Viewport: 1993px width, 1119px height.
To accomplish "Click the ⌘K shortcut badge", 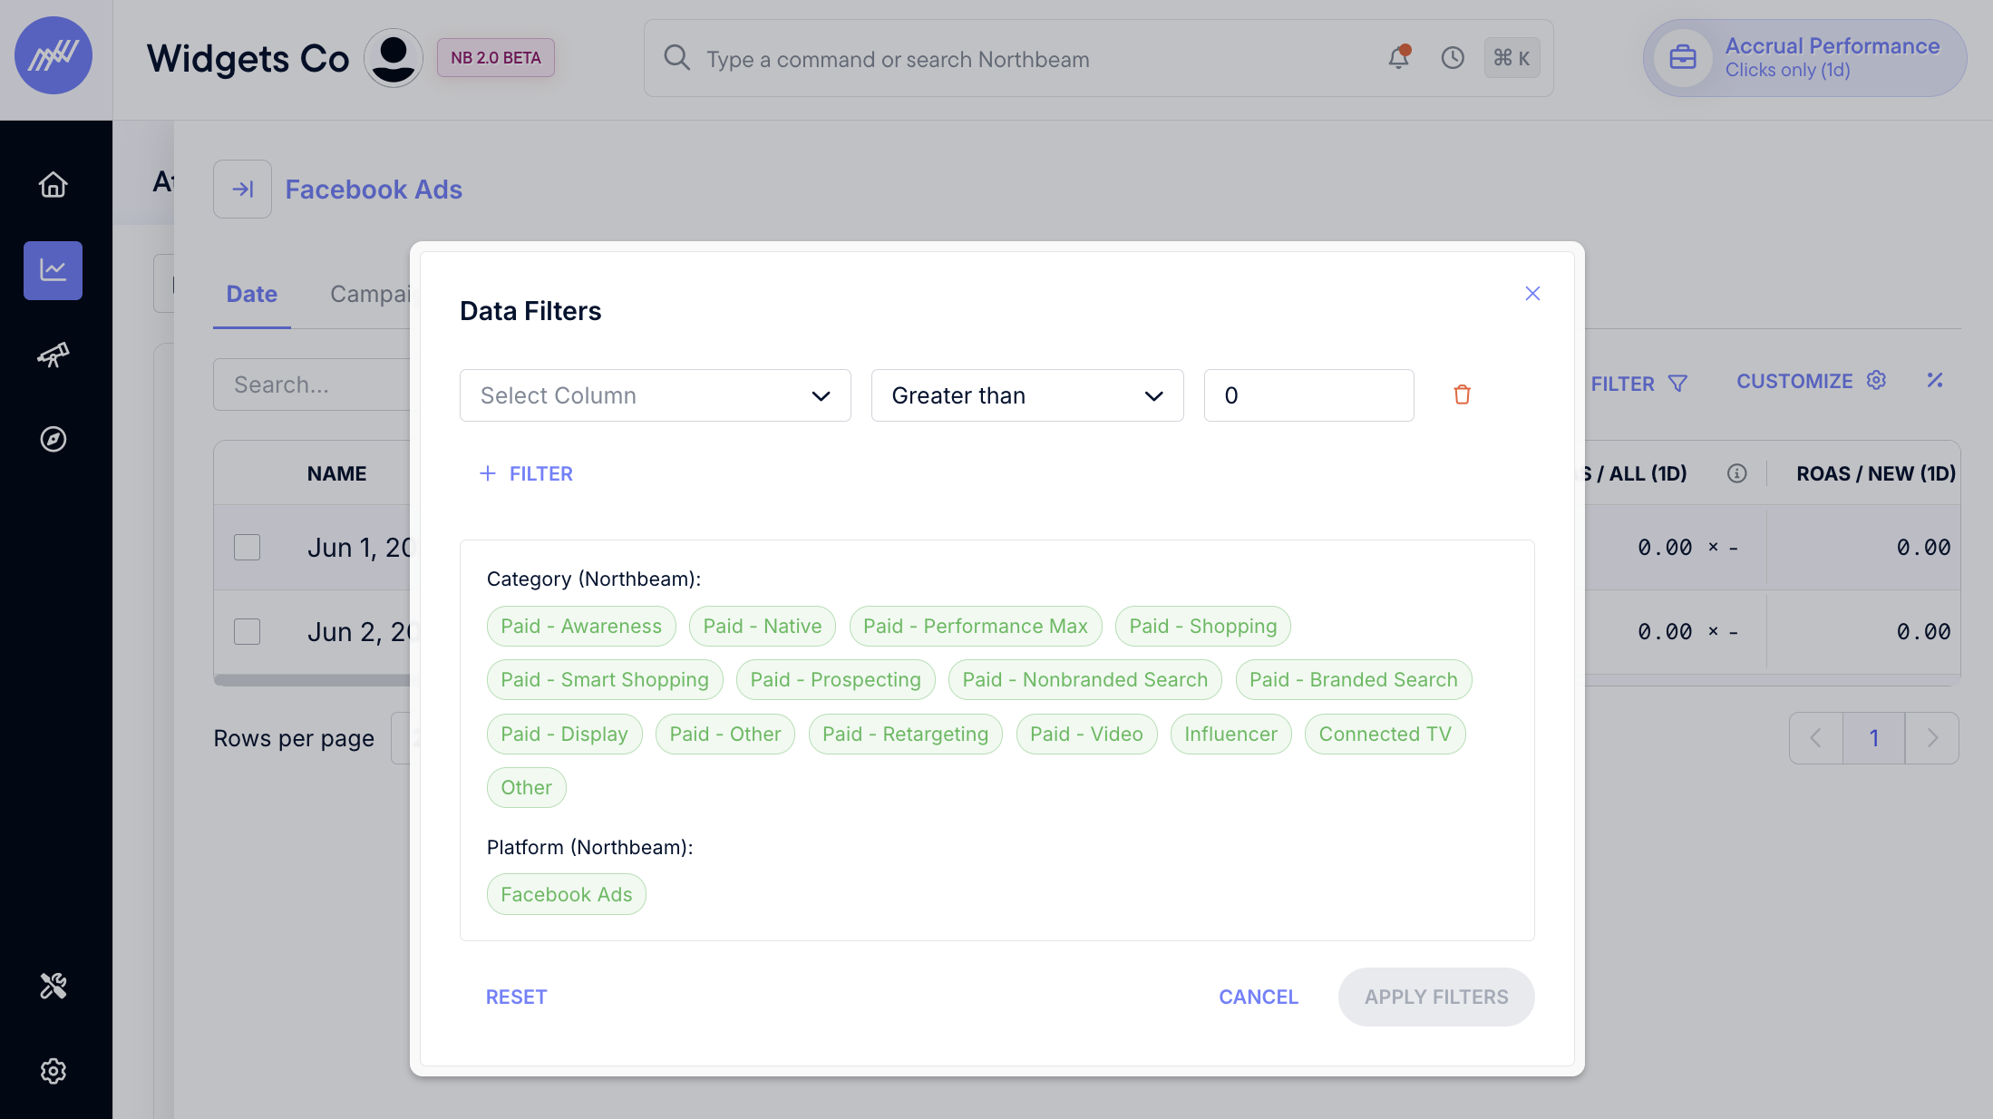I will pyautogui.click(x=1512, y=58).
